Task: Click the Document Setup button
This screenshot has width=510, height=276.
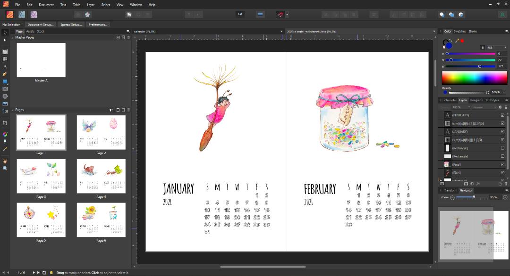Action: pos(40,24)
